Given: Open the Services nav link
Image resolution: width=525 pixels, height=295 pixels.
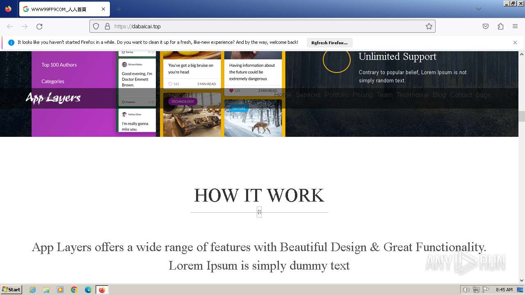Looking at the screenshot, I should tap(308, 95).
